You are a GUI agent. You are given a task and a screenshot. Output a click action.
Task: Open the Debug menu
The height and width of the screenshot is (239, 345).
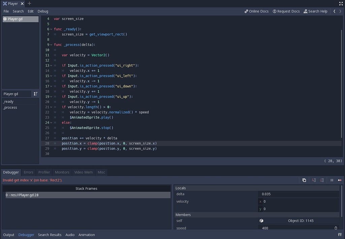click(x=43, y=11)
